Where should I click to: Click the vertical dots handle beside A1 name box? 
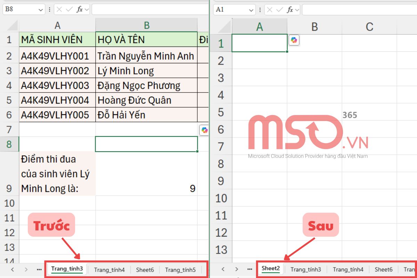click(x=260, y=9)
